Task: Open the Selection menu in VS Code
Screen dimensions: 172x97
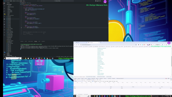Action: tap(11, 1)
